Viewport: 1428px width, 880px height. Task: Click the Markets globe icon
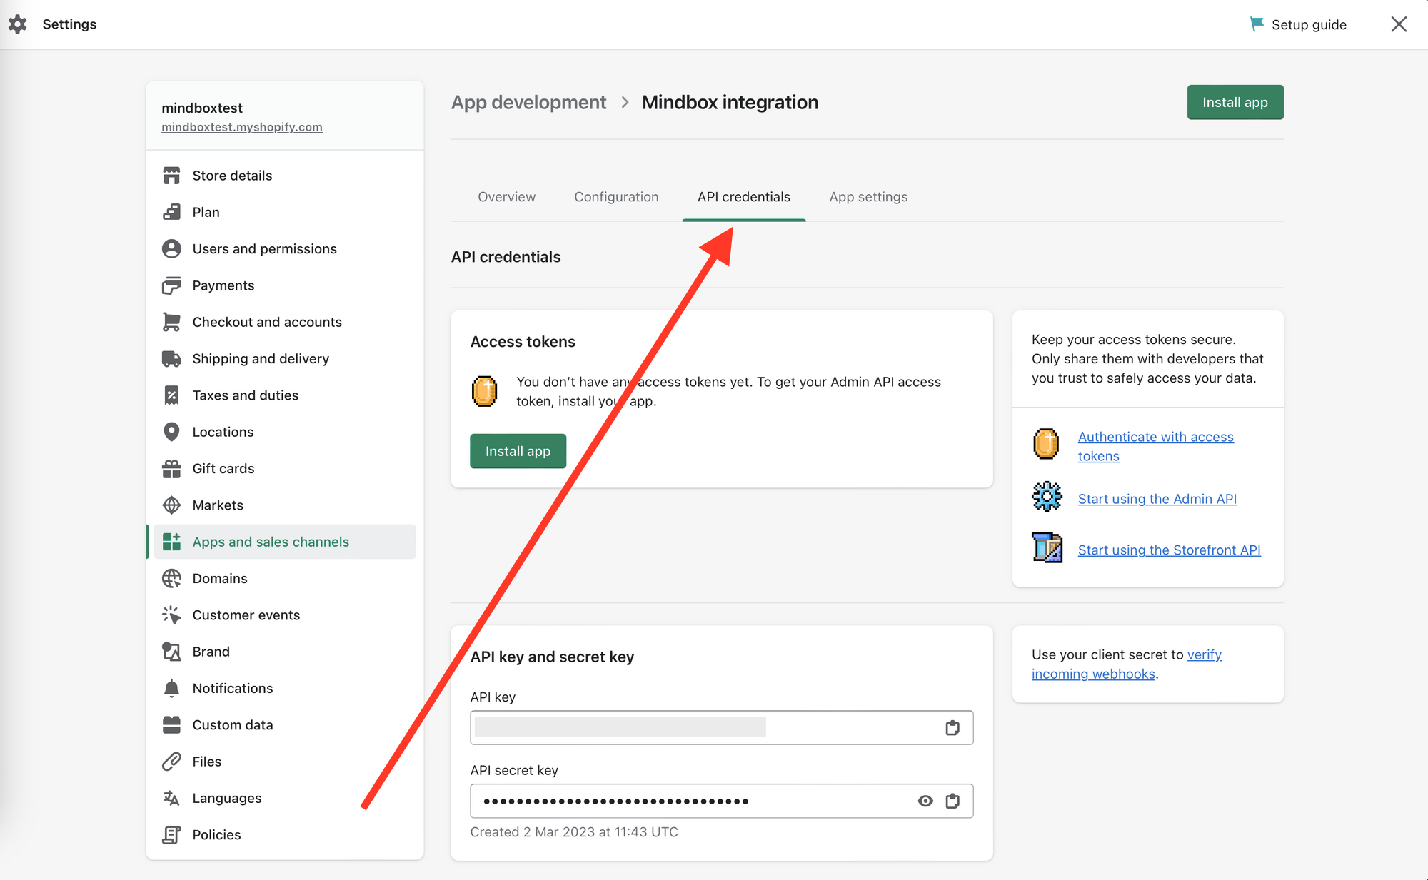(x=171, y=505)
